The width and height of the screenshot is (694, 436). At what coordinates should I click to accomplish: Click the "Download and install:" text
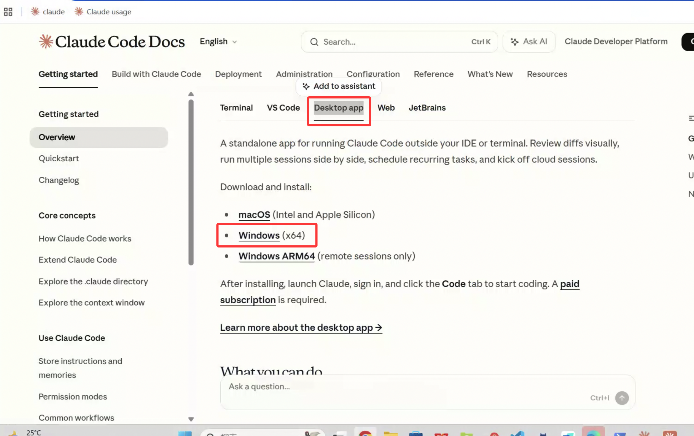pyautogui.click(x=266, y=187)
